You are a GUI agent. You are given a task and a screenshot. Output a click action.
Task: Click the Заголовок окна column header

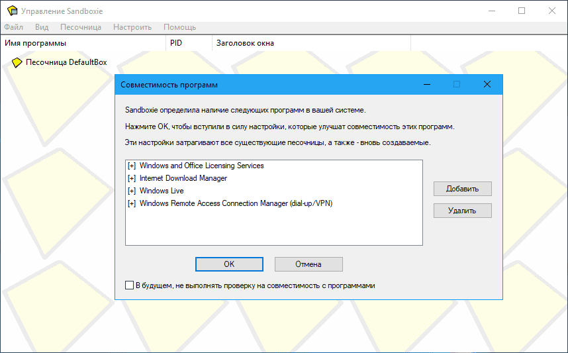coord(312,43)
